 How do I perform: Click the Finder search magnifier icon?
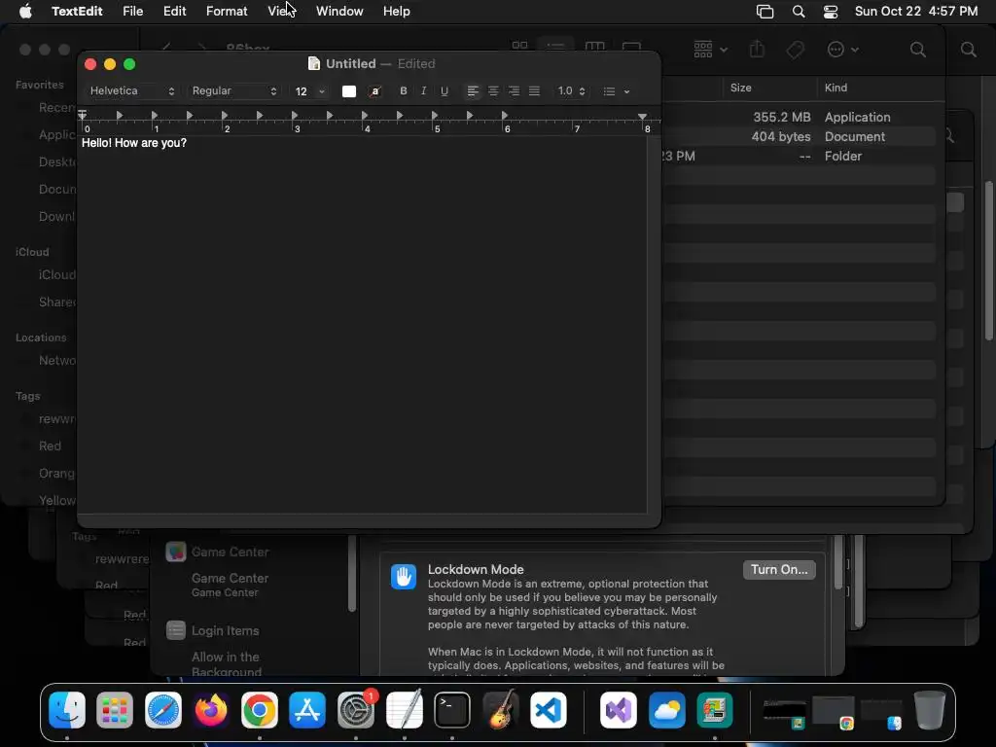(917, 50)
